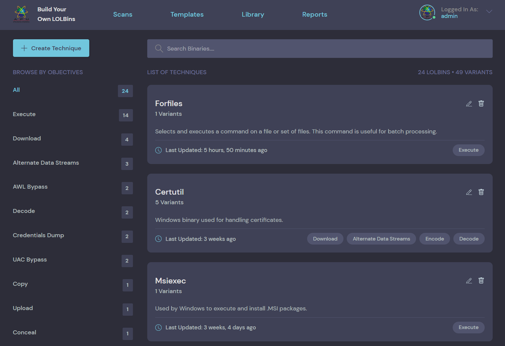The width and height of the screenshot is (505, 346).
Task: Click the Download tag on Certutil card
Action: [325, 239]
